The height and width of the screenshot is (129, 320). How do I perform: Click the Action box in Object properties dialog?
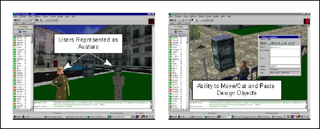(x=285, y=61)
